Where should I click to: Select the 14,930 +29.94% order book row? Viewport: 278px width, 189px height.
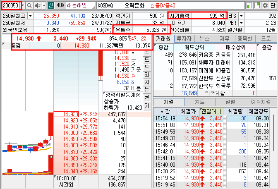pyautogui.click(x=103, y=115)
